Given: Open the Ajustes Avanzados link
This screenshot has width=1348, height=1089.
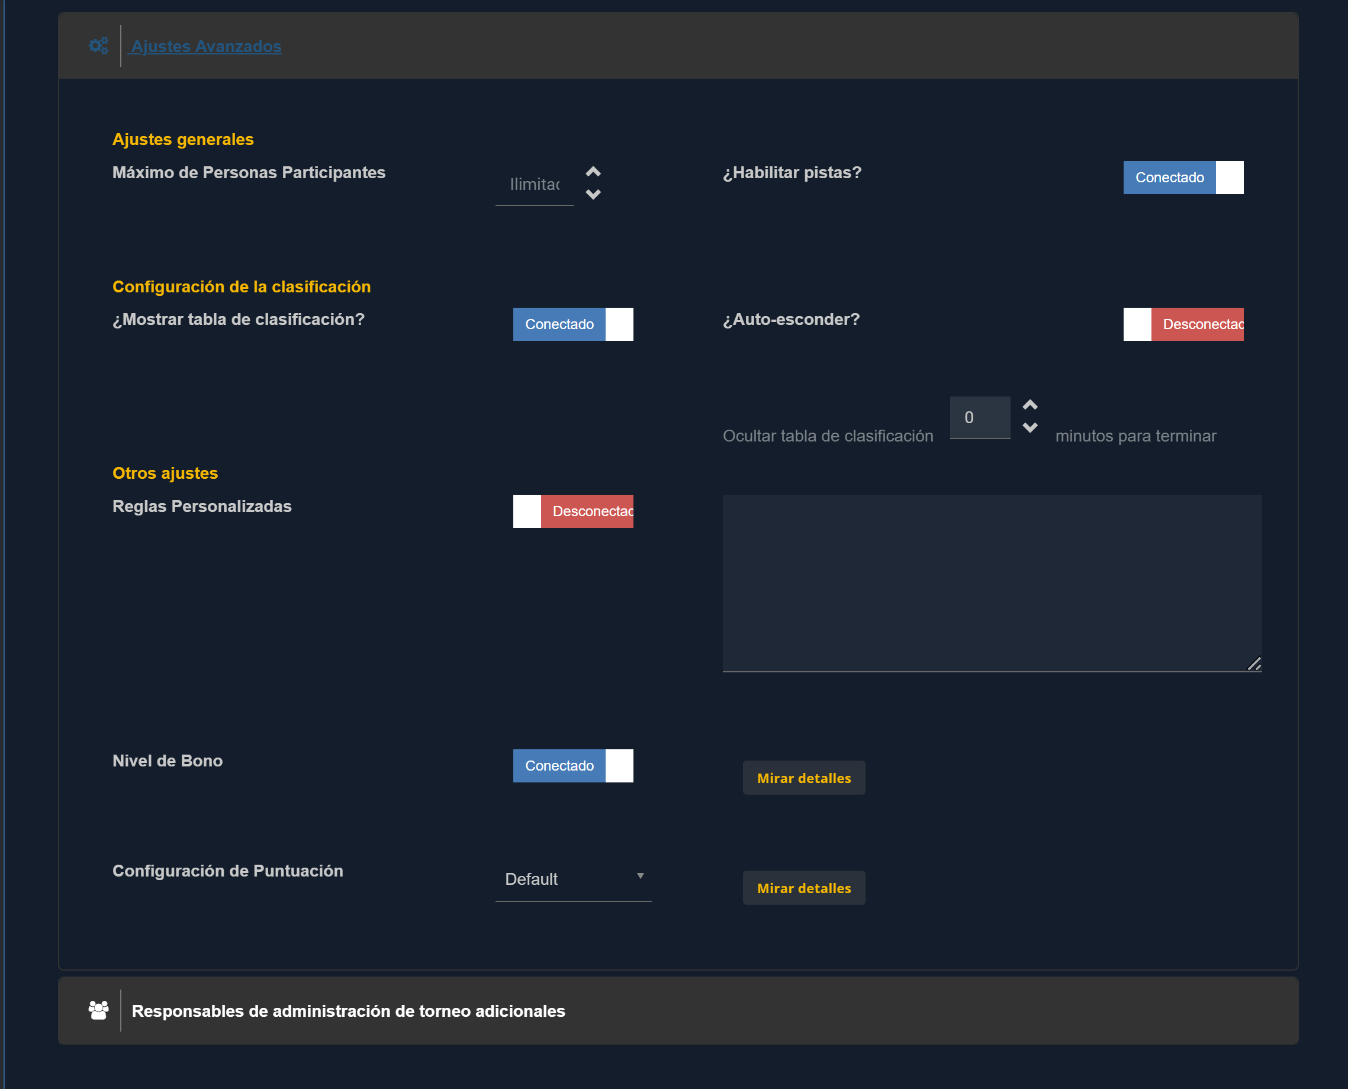Looking at the screenshot, I should pos(206,46).
